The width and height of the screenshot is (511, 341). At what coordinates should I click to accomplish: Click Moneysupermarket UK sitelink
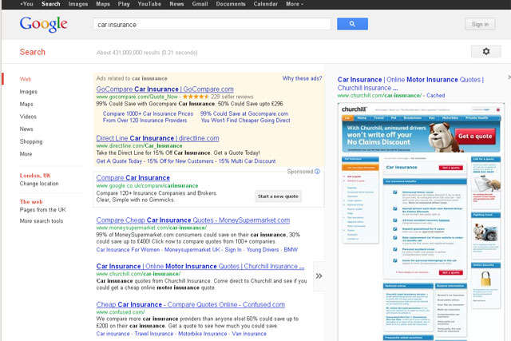coord(192,249)
